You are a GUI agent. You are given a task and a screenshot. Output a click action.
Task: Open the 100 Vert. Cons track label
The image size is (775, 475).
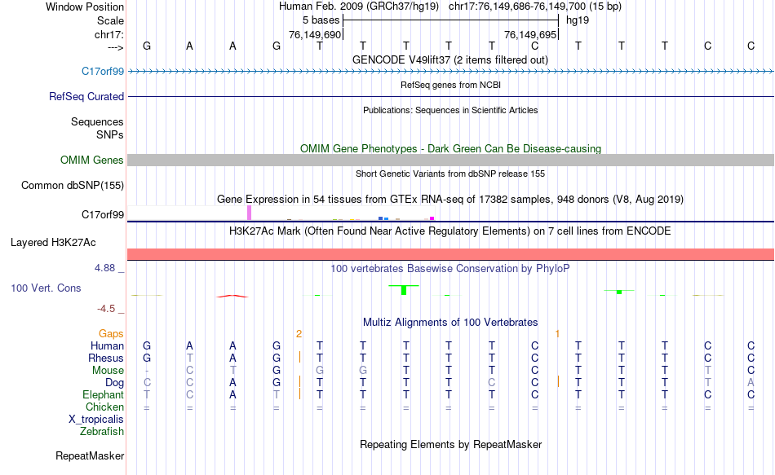[x=46, y=288]
